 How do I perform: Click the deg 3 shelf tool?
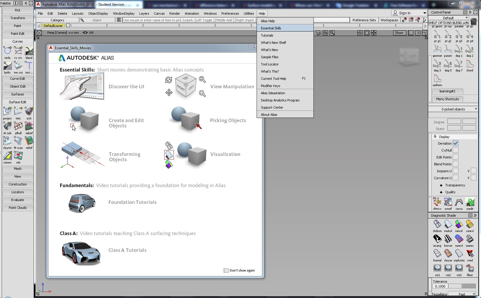point(437,64)
